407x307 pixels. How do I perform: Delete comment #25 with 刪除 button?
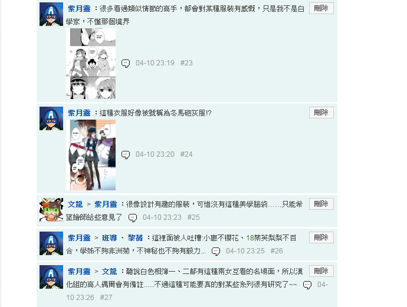point(321,204)
